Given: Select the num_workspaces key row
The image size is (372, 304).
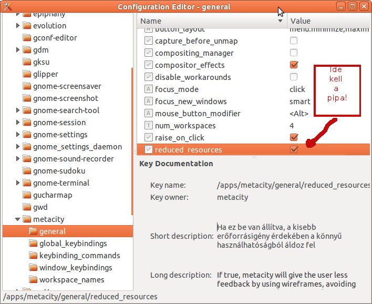Looking at the screenshot, I should click(x=253, y=125).
